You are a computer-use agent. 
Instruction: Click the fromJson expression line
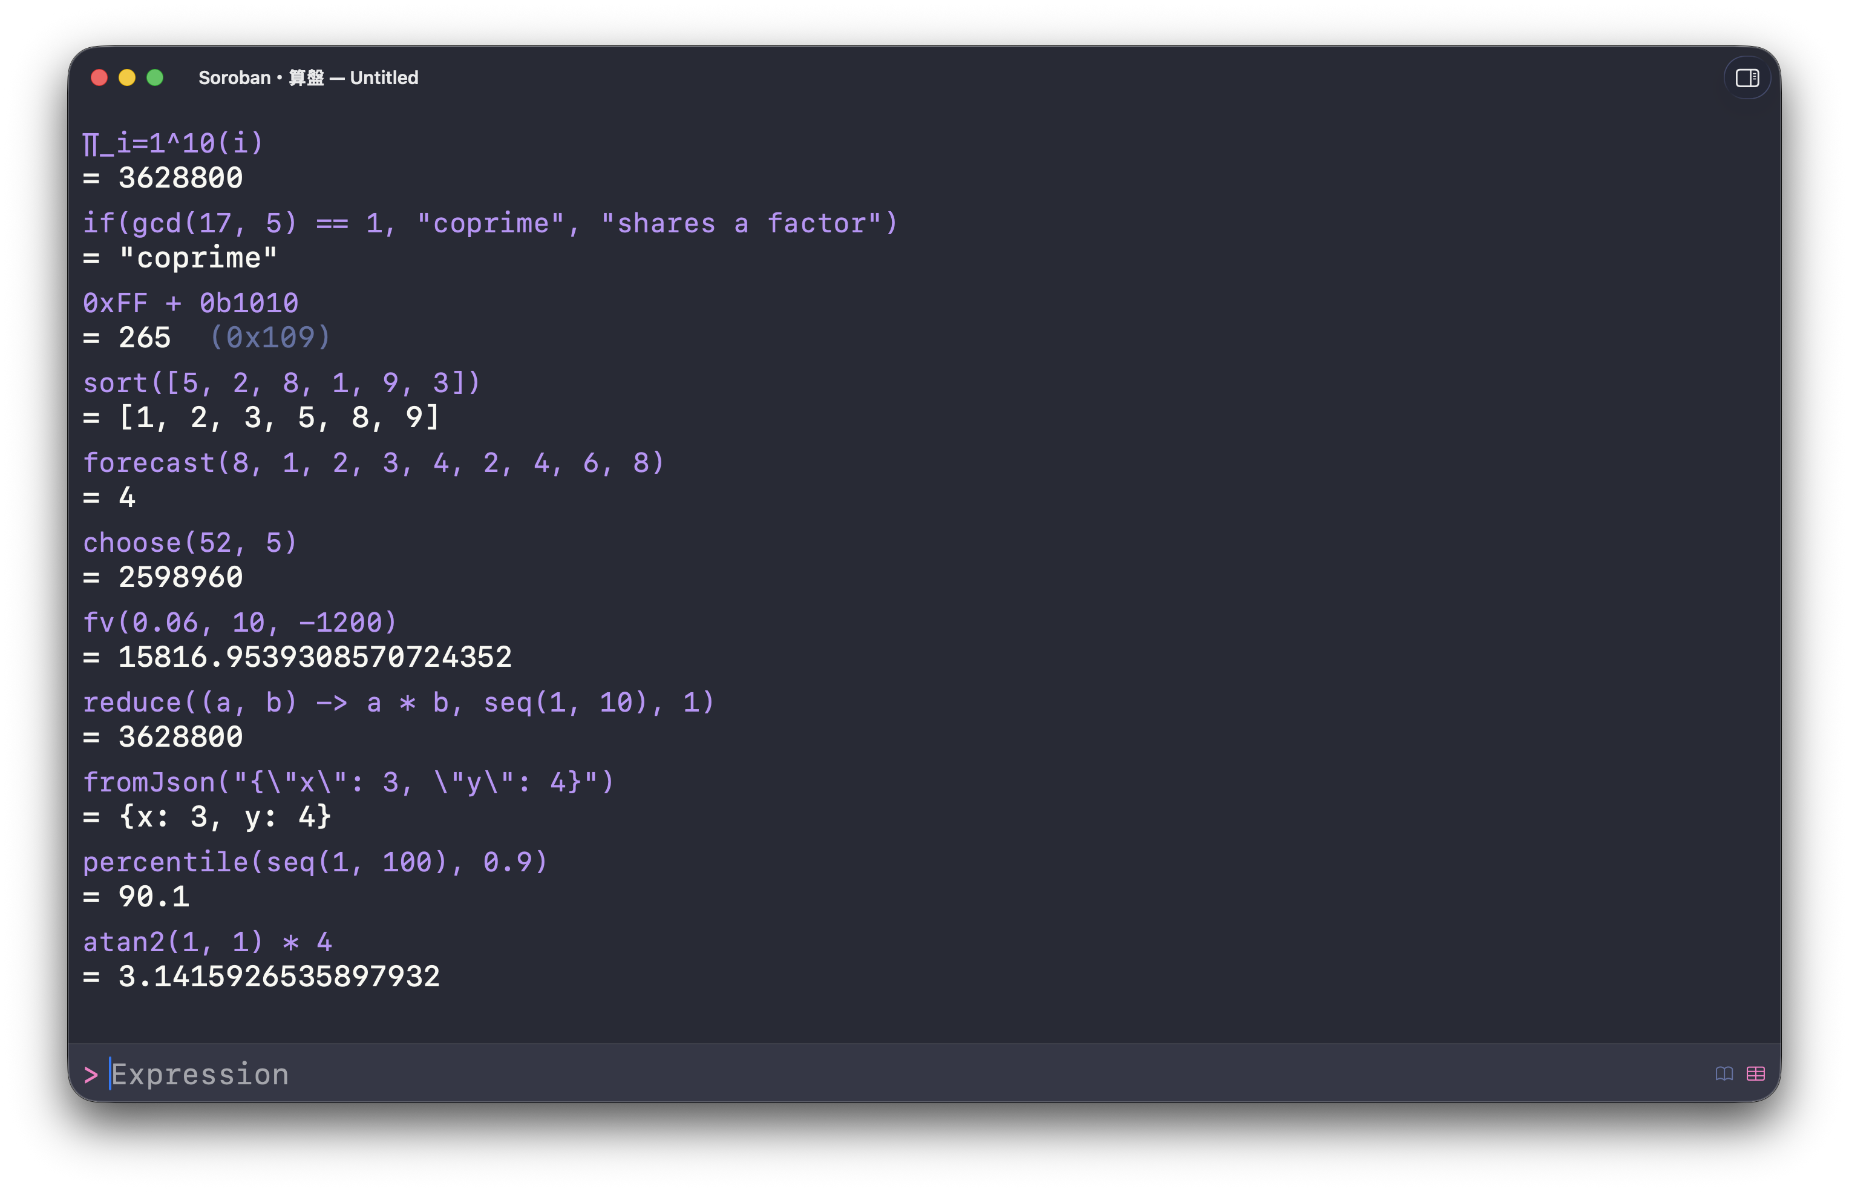349,782
